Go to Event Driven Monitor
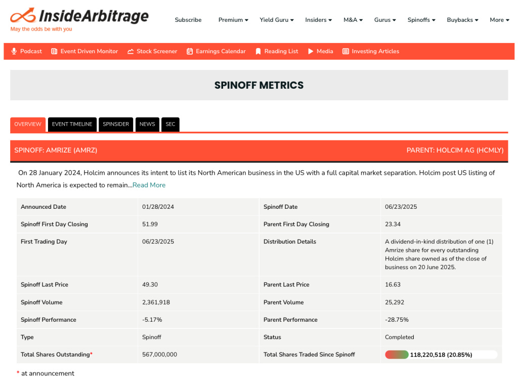 coord(89,51)
